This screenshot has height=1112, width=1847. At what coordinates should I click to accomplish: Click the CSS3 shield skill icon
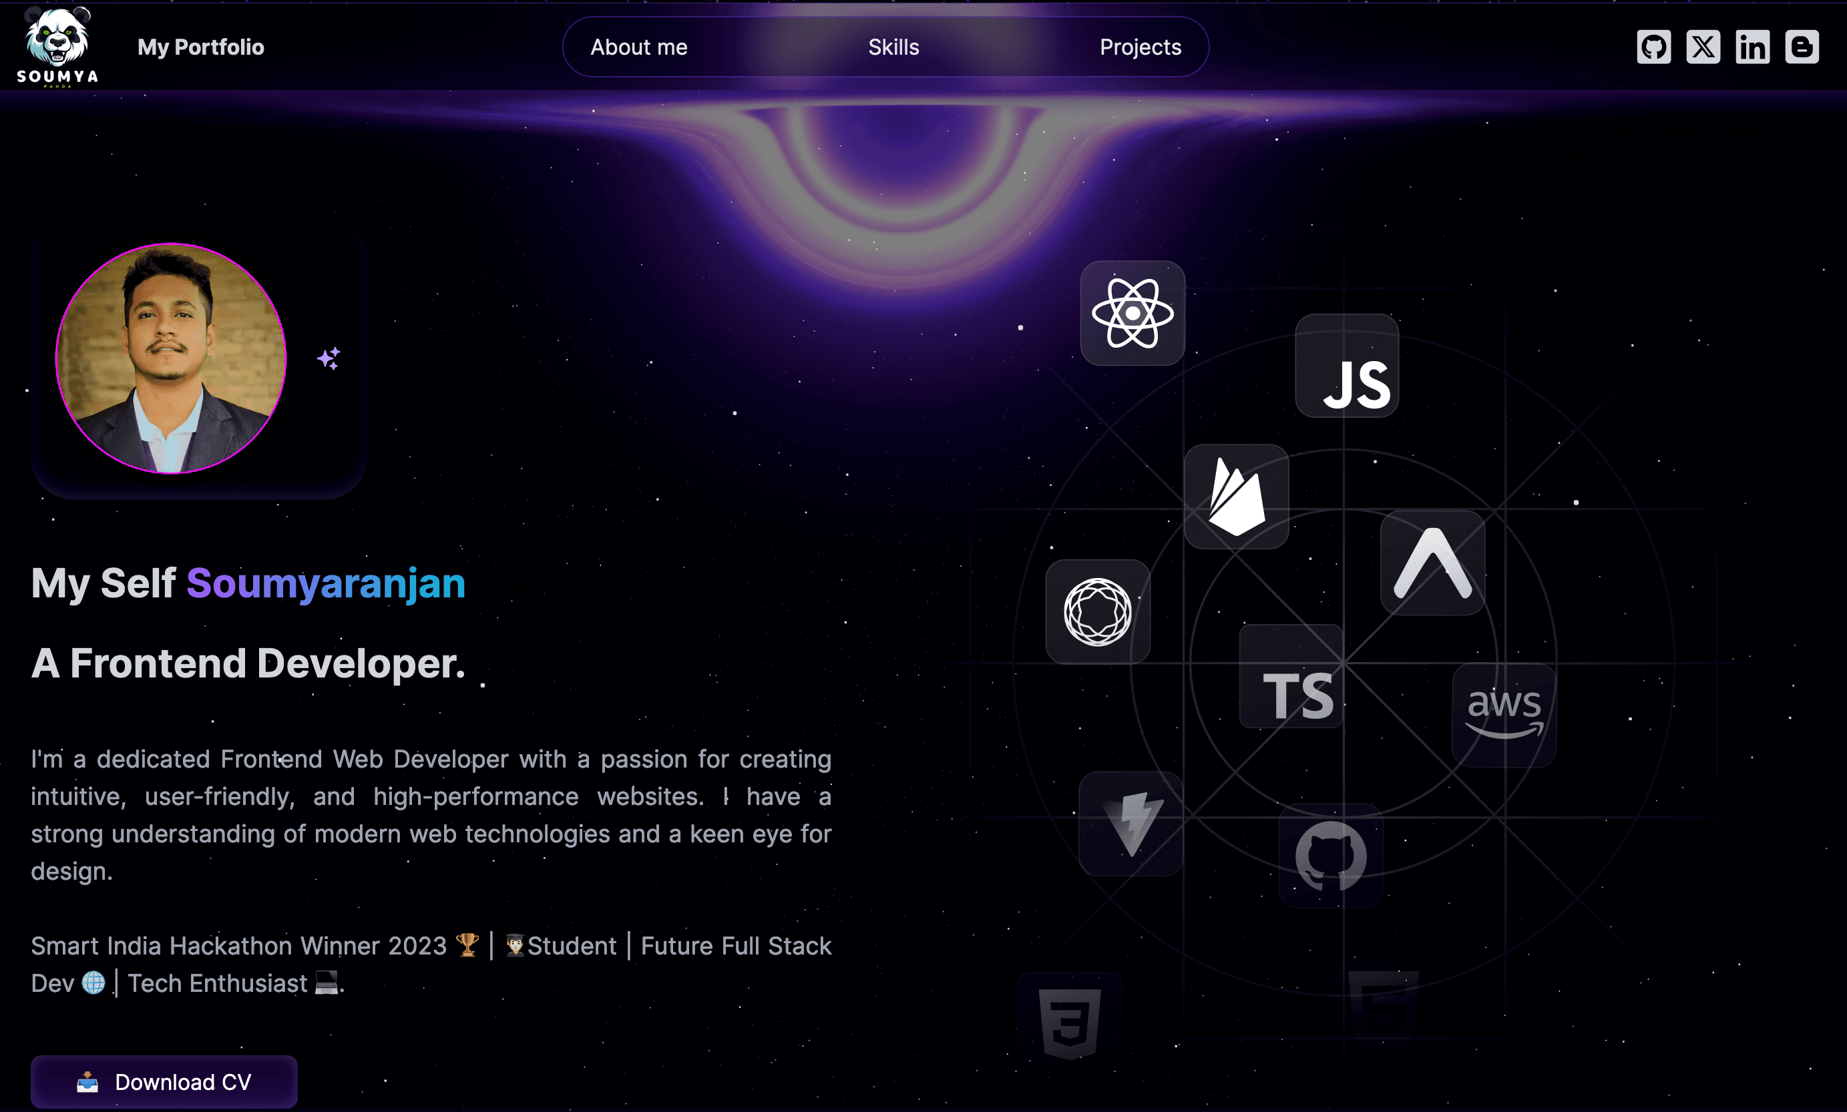[1070, 1024]
